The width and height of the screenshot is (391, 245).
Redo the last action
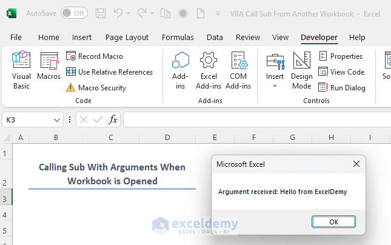tap(142, 13)
